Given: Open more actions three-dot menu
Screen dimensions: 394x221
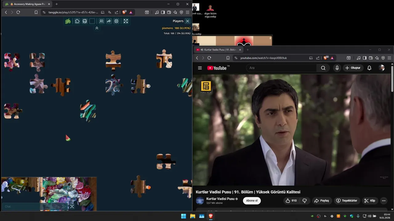Looking at the screenshot, I should pyautogui.click(x=384, y=201).
